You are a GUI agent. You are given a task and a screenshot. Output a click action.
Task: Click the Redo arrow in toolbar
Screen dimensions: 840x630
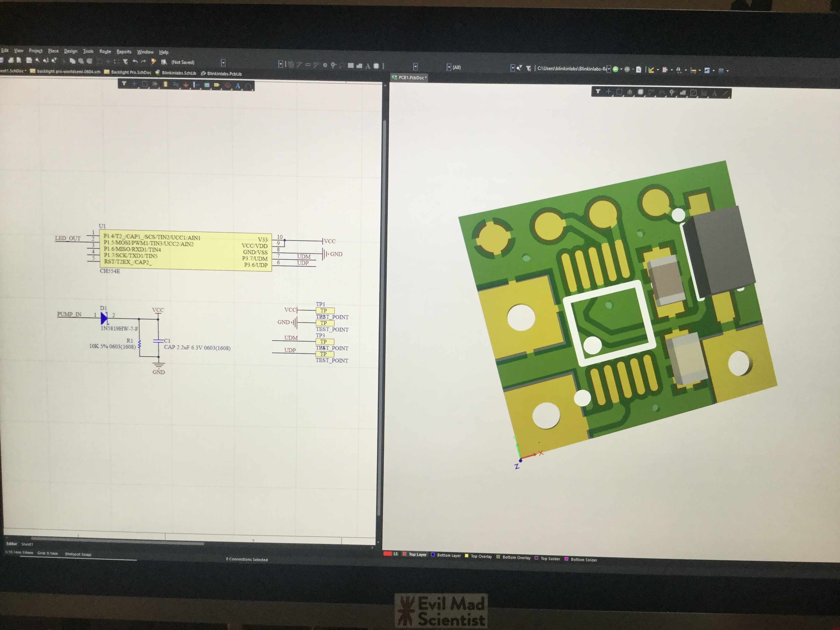tap(144, 62)
